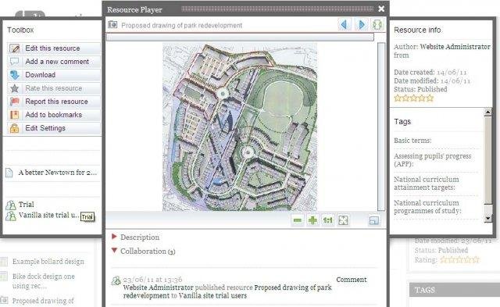This screenshot has height=307, width=500.
Task: Click the Basic terms tag row
Action: [x=412, y=141]
